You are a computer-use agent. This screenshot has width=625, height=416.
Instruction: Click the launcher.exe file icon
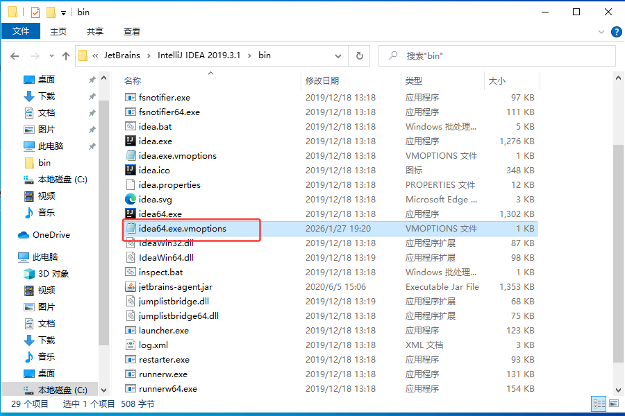pos(131,331)
